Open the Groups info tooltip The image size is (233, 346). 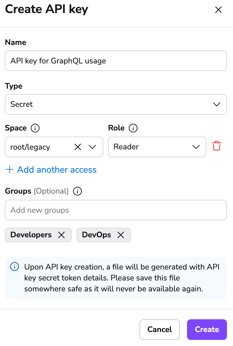77,191
